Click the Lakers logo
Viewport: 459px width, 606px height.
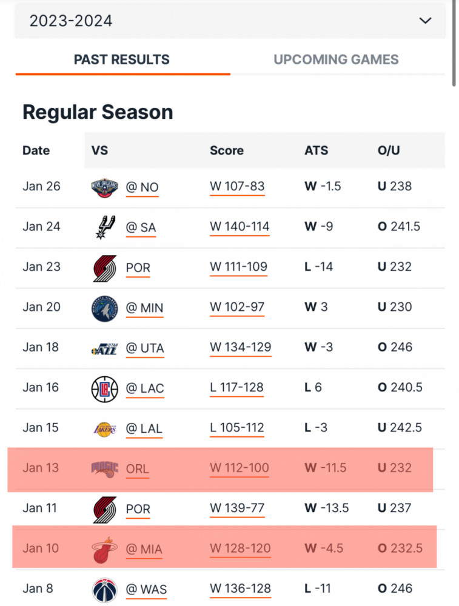coord(105,430)
